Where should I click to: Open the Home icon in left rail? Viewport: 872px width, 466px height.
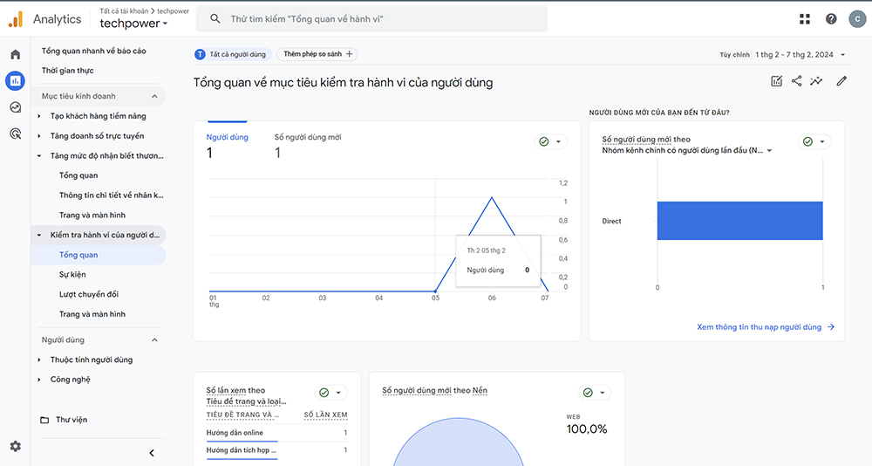point(15,55)
